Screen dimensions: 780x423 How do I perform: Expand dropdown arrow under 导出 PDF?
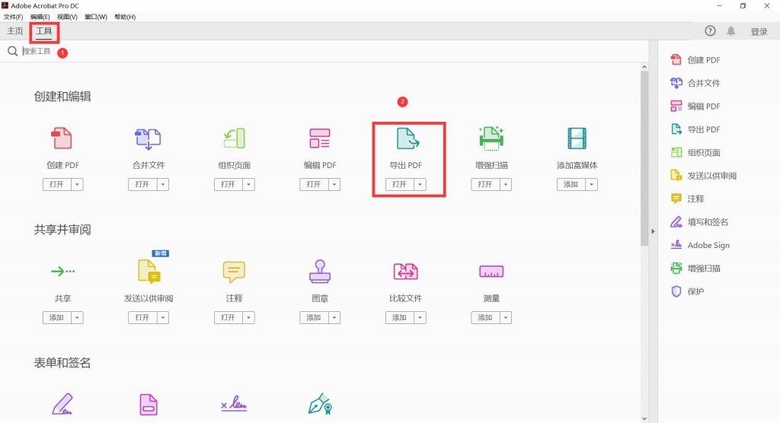point(420,184)
